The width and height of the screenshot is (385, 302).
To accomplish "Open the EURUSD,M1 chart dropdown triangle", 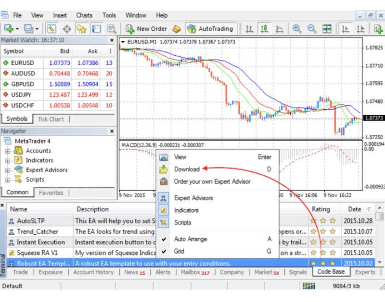I will pos(123,42).
